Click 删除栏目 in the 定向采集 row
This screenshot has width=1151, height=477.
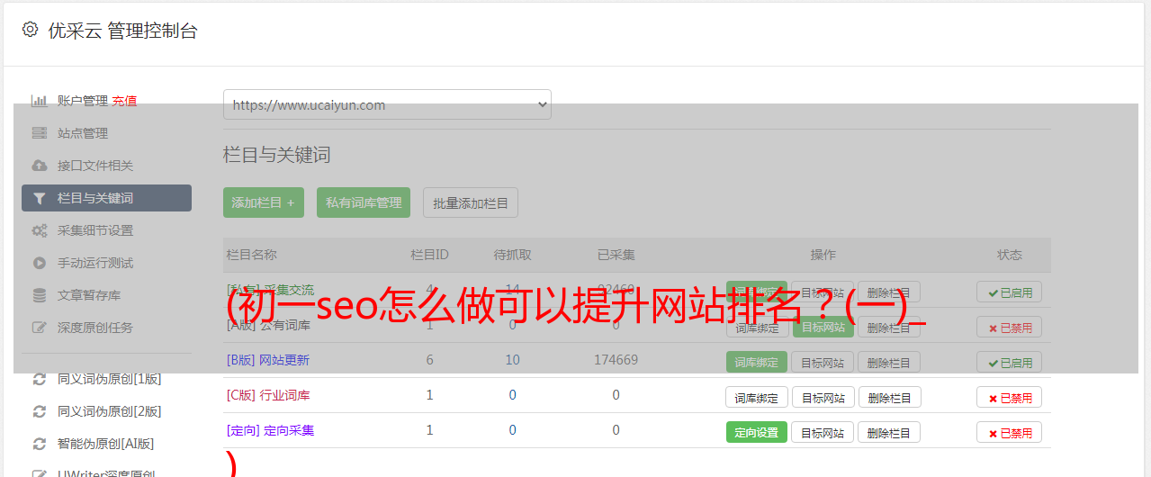coord(889,432)
